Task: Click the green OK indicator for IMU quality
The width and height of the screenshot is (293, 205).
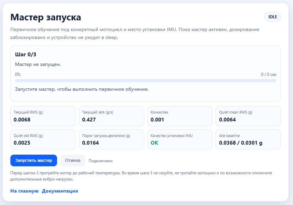Action: [x=154, y=143]
